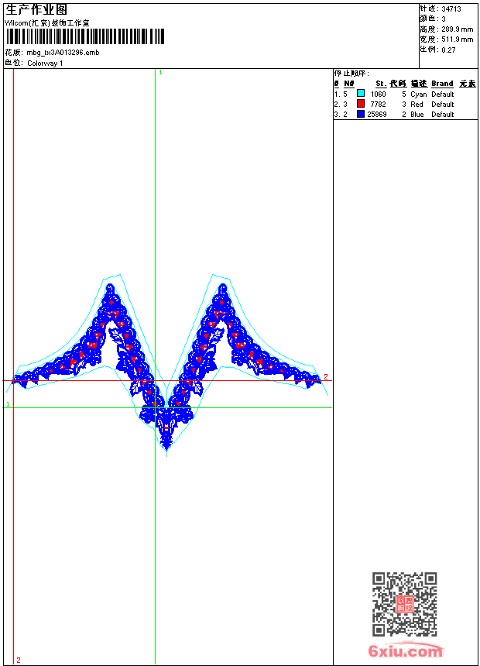Viewport: 480px width, 666px height.
Task: Click the red color swatch in stop sequence
Action: pos(361,104)
